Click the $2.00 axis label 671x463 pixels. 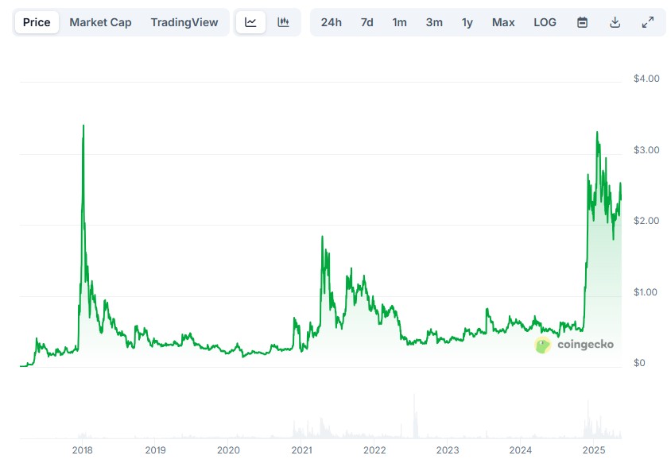(x=646, y=221)
